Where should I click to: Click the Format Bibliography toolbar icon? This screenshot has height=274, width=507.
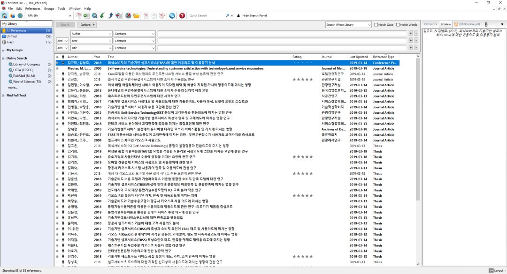[154, 15]
